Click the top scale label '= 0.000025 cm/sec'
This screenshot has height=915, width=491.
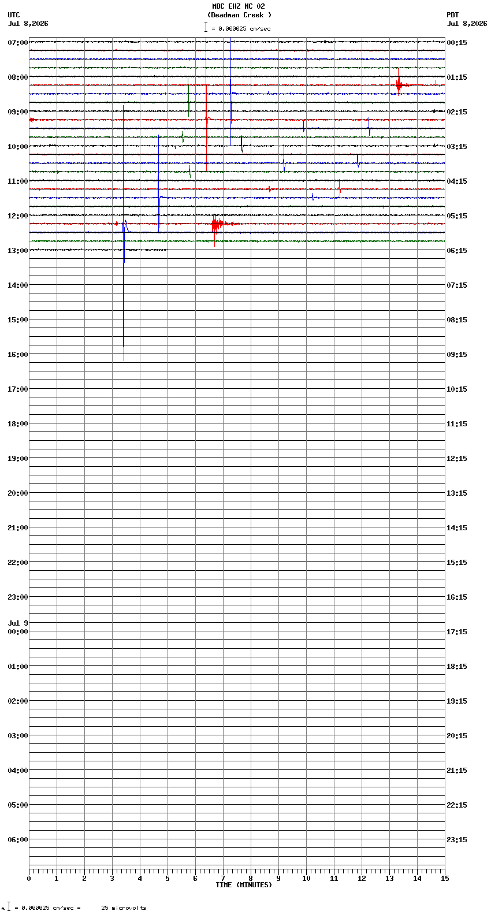click(241, 28)
